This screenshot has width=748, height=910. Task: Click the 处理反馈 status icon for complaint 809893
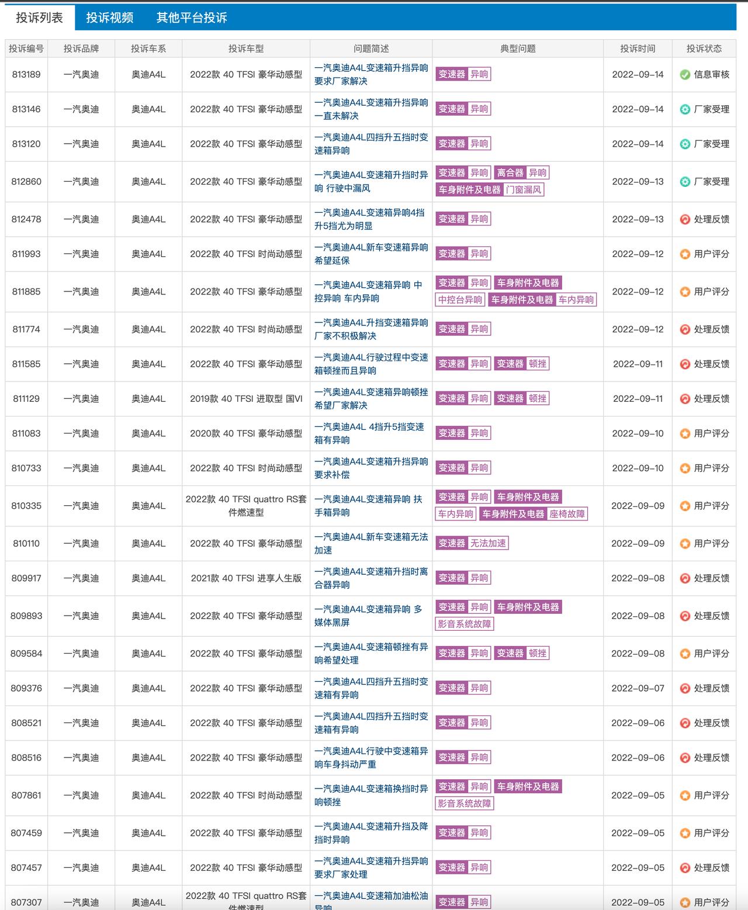pyautogui.click(x=685, y=616)
